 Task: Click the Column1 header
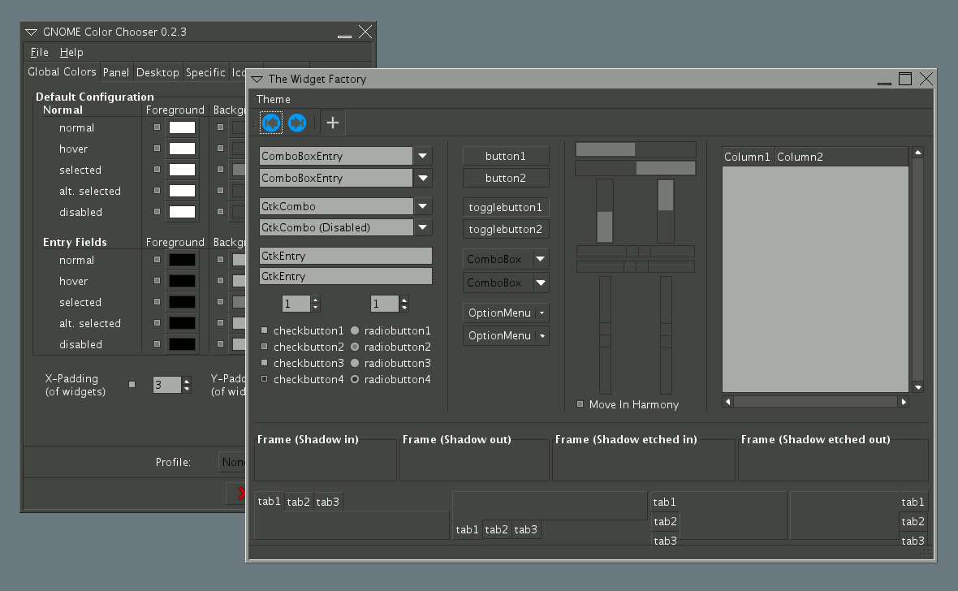748,157
